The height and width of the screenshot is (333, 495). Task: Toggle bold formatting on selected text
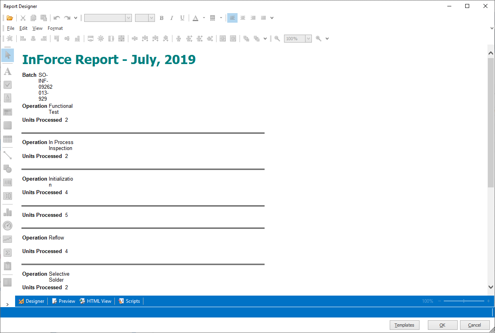pyautogui.click(x=162, y=18)
